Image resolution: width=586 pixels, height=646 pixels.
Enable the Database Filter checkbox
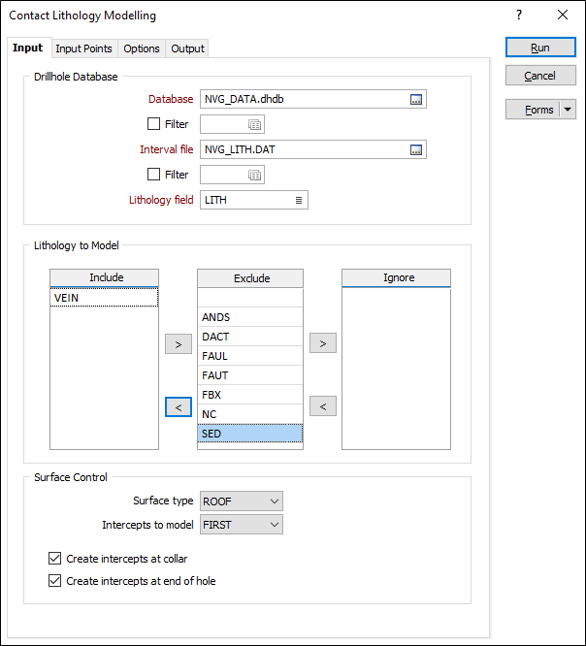[x=153, y=124]
